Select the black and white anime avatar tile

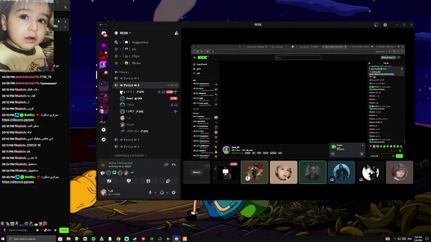click(370, 172)
